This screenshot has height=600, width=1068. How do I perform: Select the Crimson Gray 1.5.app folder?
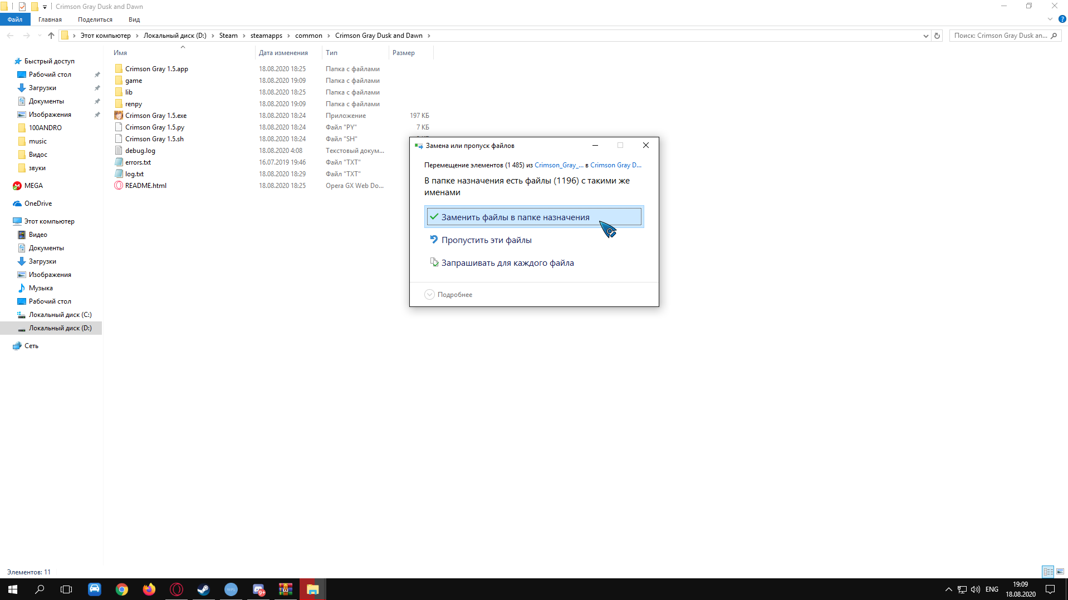156,69
